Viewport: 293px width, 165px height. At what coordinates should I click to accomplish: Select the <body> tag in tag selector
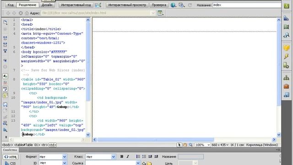(x=7, y=145)
